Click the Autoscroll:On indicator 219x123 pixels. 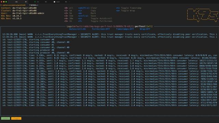click(78, 29)
